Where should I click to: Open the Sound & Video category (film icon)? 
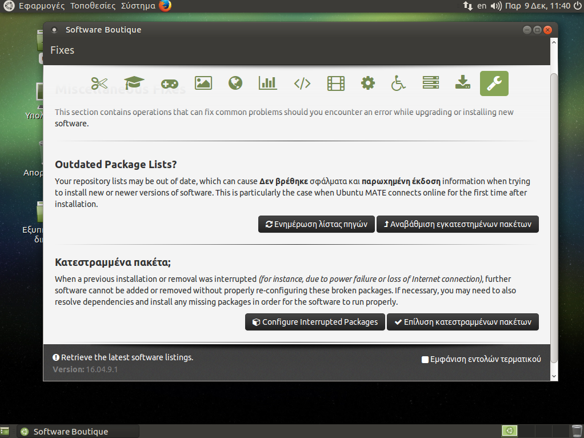click(x=336, y=83)
